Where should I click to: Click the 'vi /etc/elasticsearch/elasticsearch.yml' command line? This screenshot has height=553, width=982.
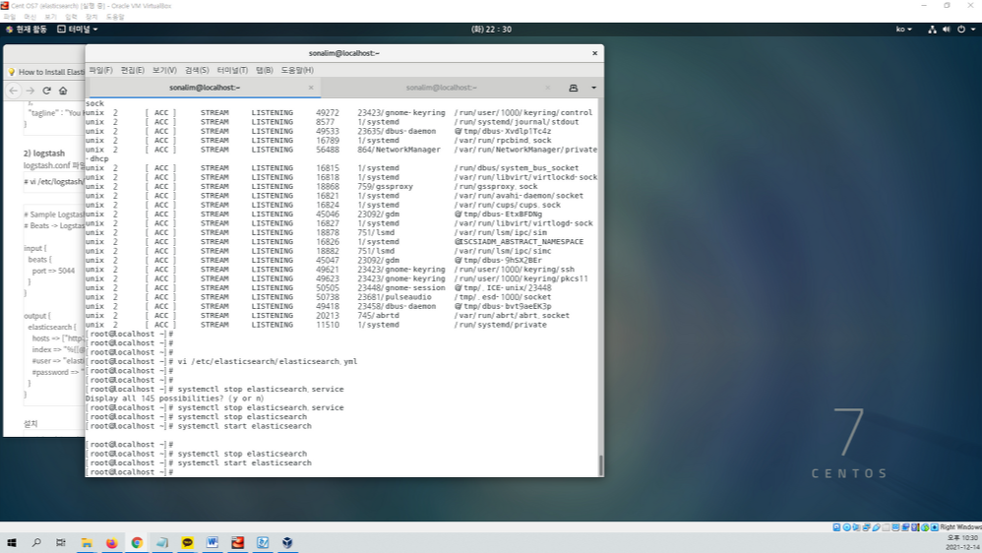coord(268,361)
